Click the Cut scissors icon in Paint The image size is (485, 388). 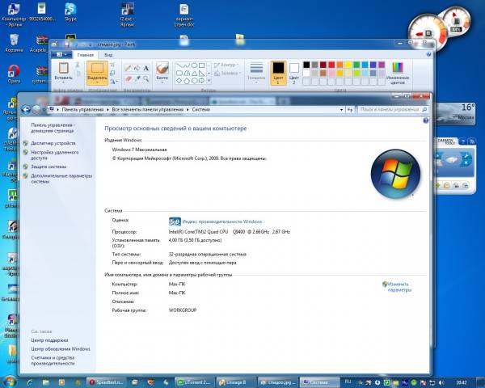pyautogui.click(x=78, y=65)
